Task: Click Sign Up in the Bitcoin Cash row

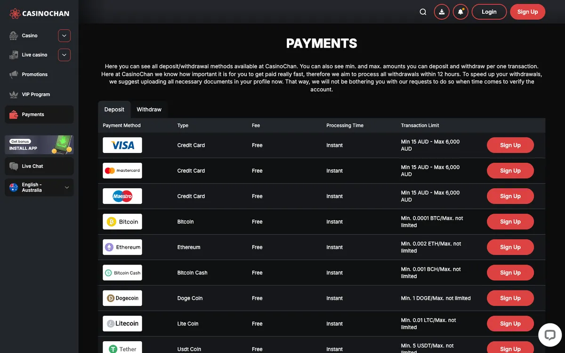Action: (510, 273)
